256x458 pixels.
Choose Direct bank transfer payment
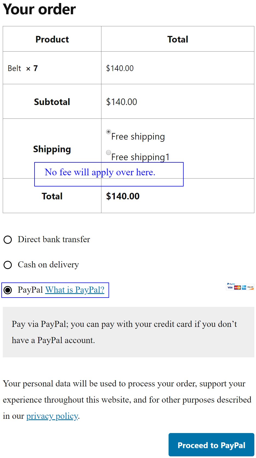pos(8,240)
